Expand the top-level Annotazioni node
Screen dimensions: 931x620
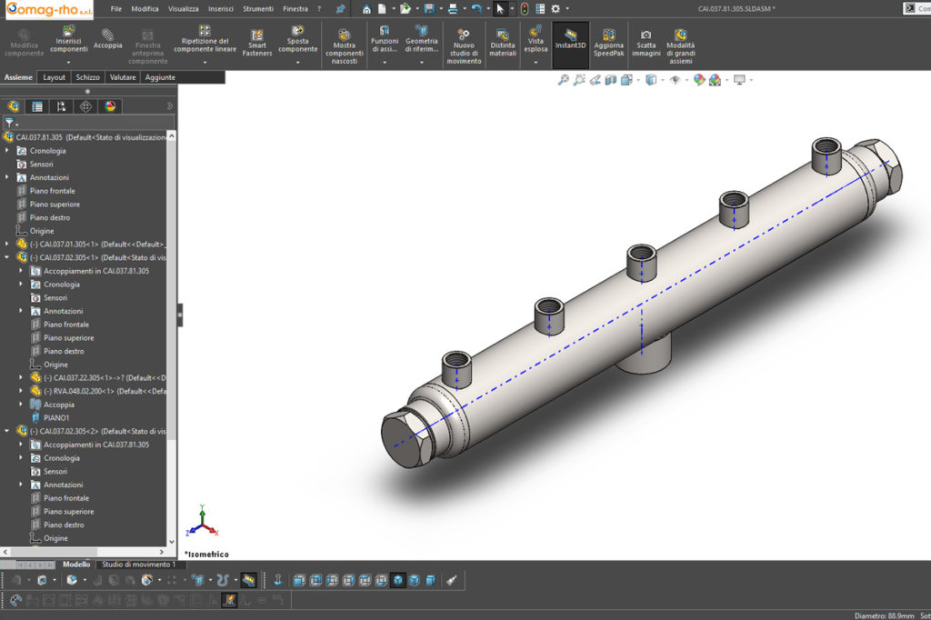(7, 177)
